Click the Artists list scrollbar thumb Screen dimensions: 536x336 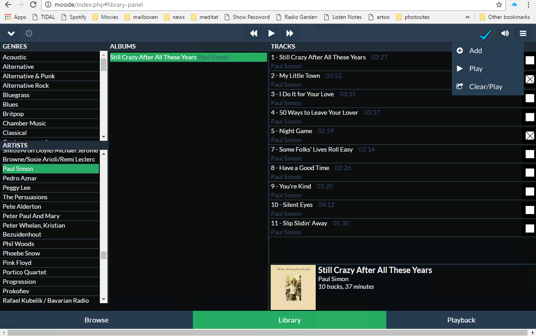click(103, 255)
